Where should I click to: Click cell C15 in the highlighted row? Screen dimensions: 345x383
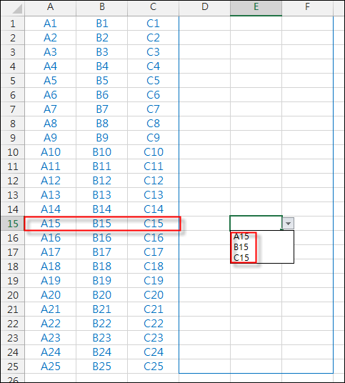tap(153, 224)
